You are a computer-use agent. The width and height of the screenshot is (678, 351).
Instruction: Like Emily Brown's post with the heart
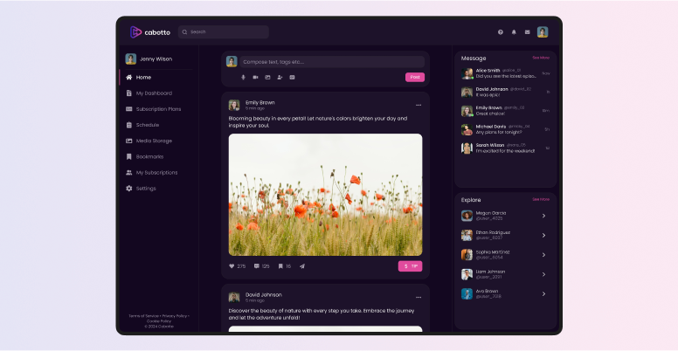click(x=232, y=265)
